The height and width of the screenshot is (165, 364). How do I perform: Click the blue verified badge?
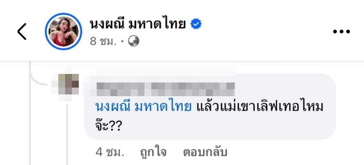click(196, 24)
